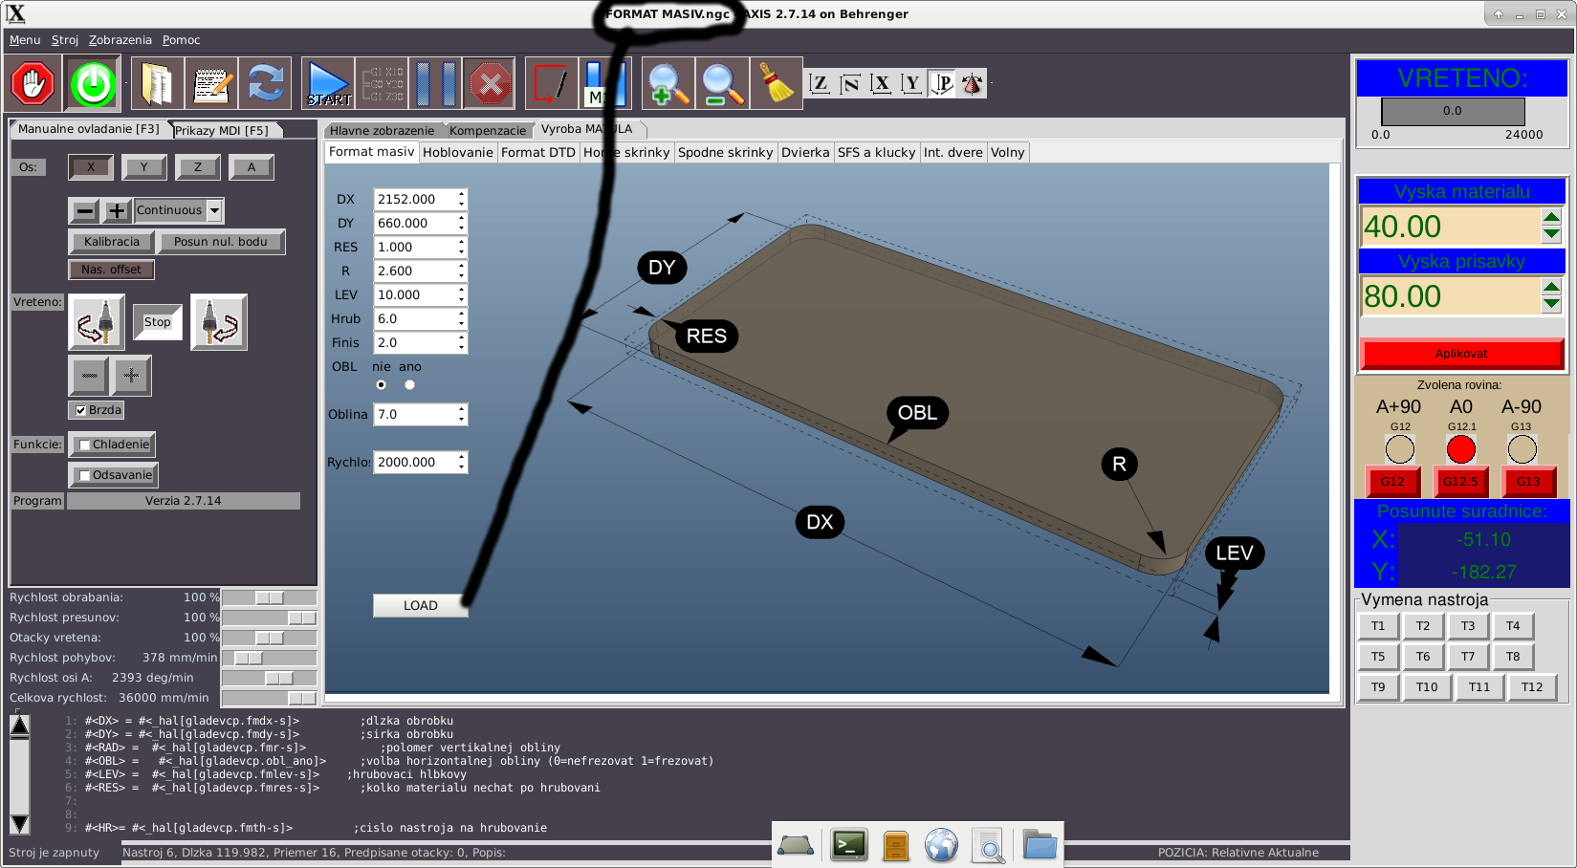This screenshot has height=868, width=1577.
Task: Open a G-code file with the folder icon
Action: (157, 84)
